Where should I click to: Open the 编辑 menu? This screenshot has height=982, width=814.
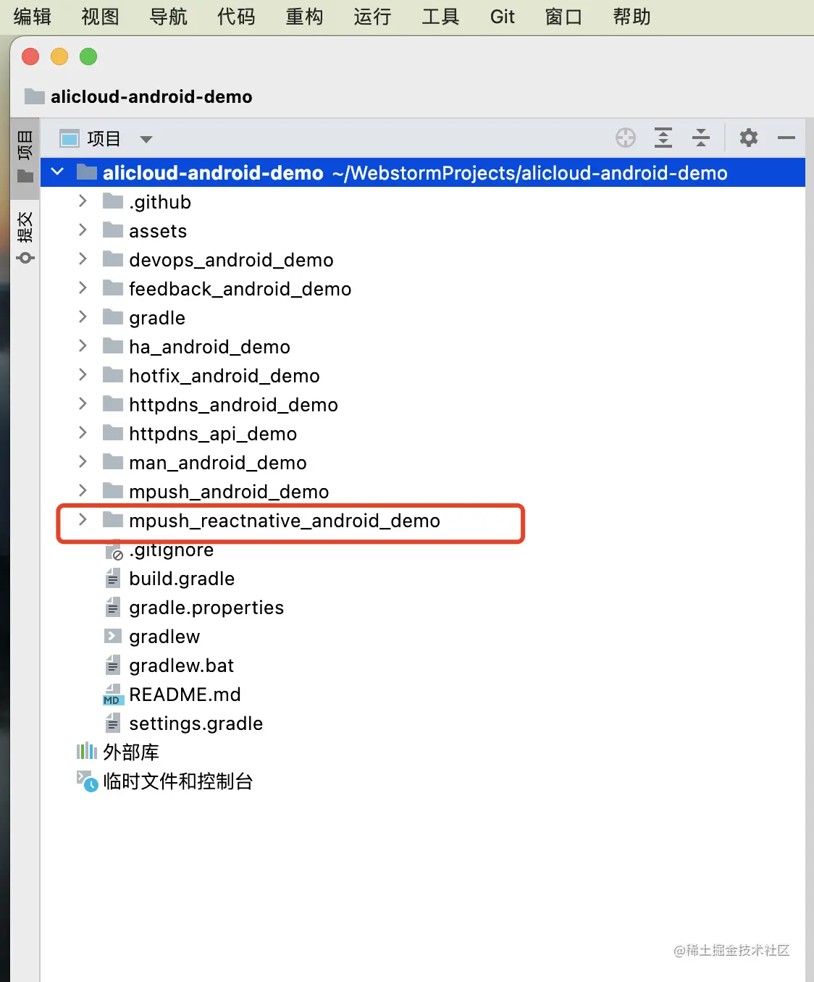(x=33, y=17)
